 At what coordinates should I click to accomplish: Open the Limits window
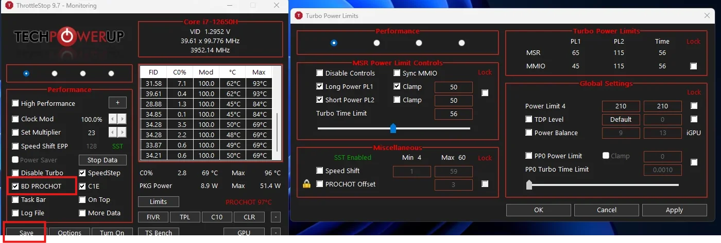159,201
